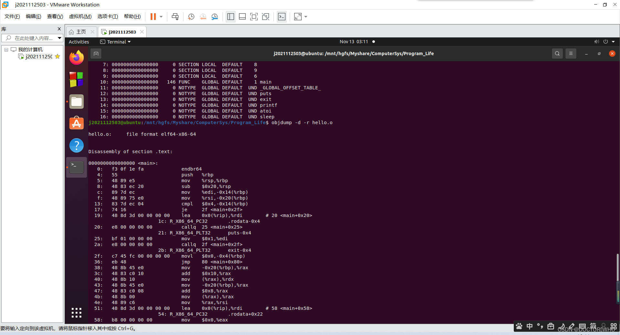Image resolution: width=620 pixels, height=335 pixels.
Task: Enter VMware full screen mode
Action: 254,16
